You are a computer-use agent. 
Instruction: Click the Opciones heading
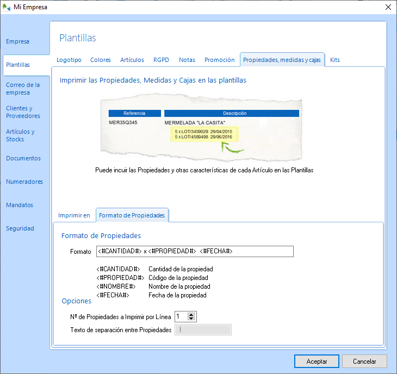pos(77,301)
